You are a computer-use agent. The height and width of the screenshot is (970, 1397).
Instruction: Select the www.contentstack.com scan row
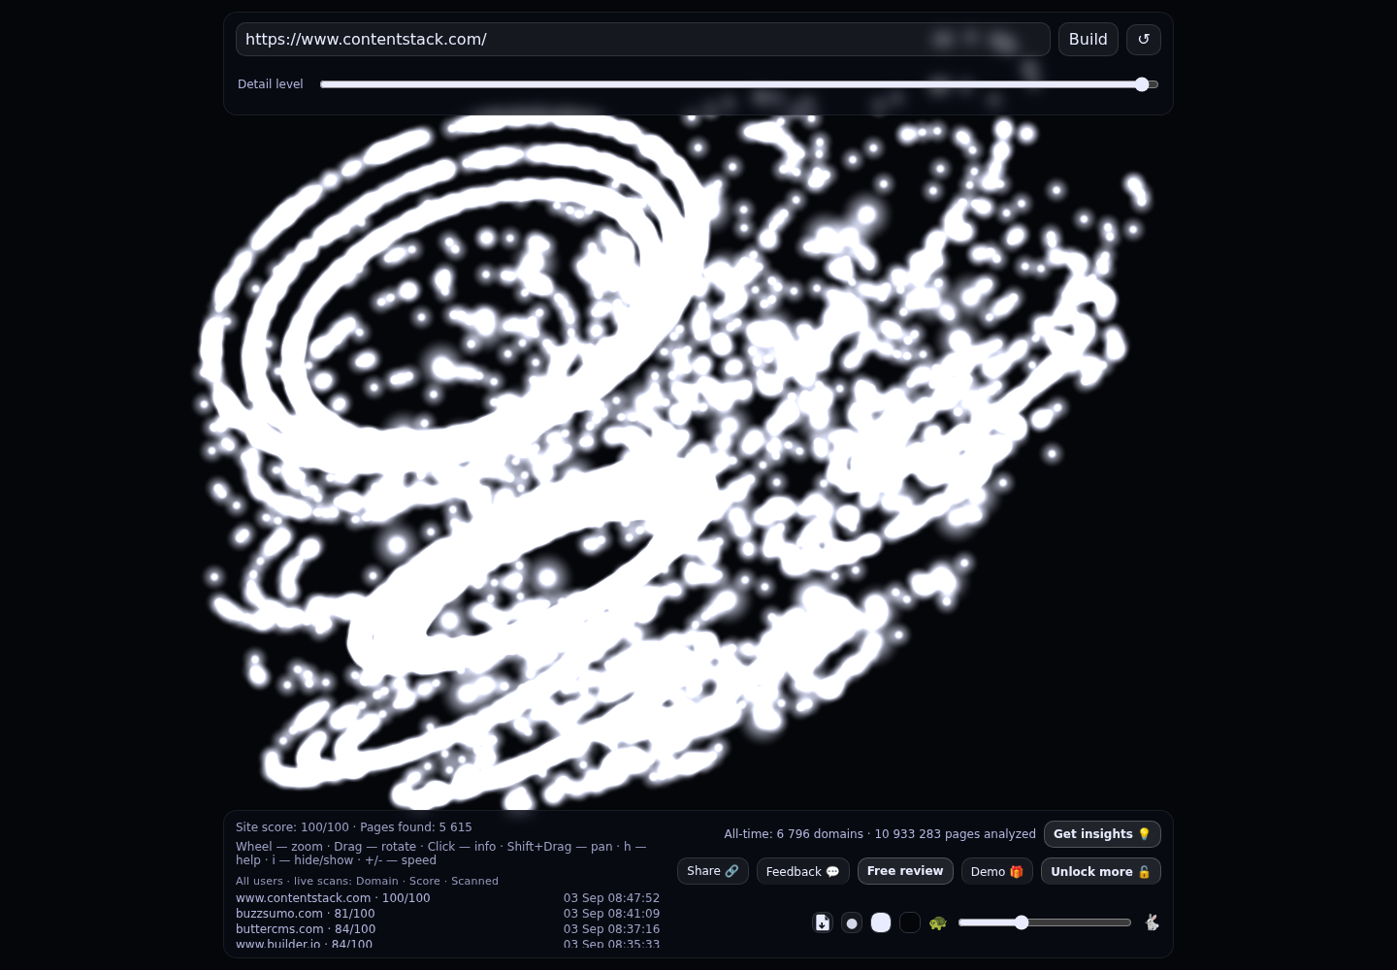[x=447, y=898]
